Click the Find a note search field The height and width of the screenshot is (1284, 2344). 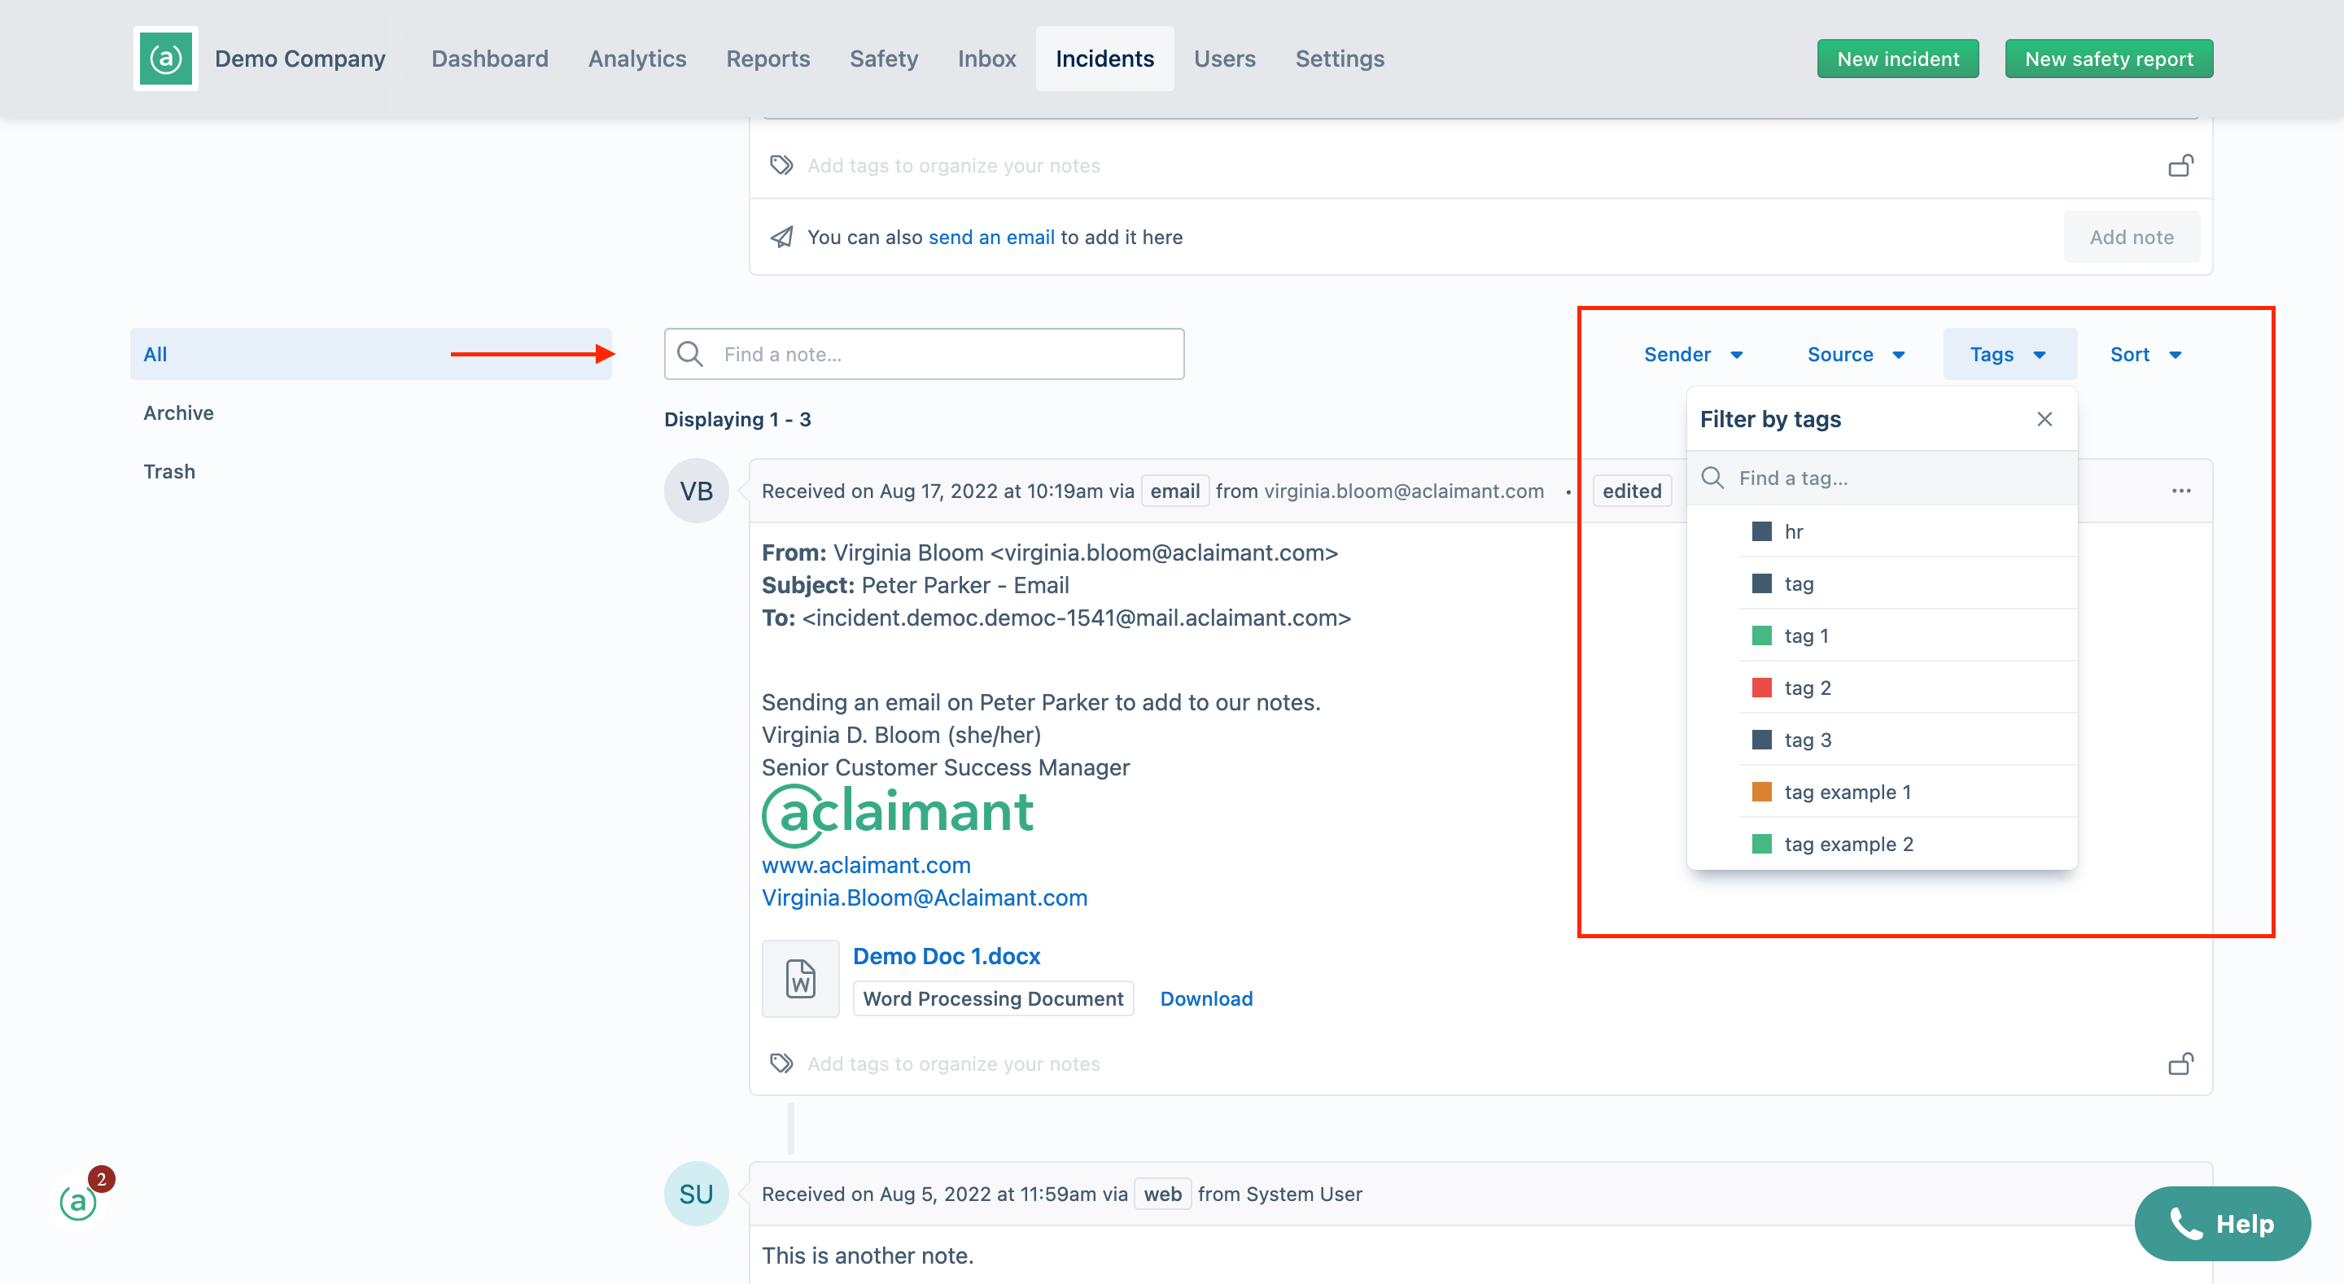(x=925, y=354)
